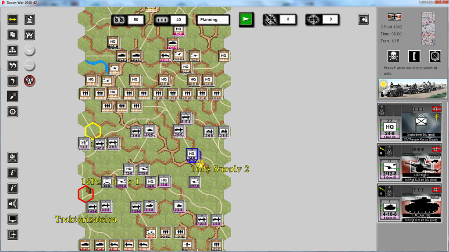Click the bracket icon in right panel

(x=414, y=56)
